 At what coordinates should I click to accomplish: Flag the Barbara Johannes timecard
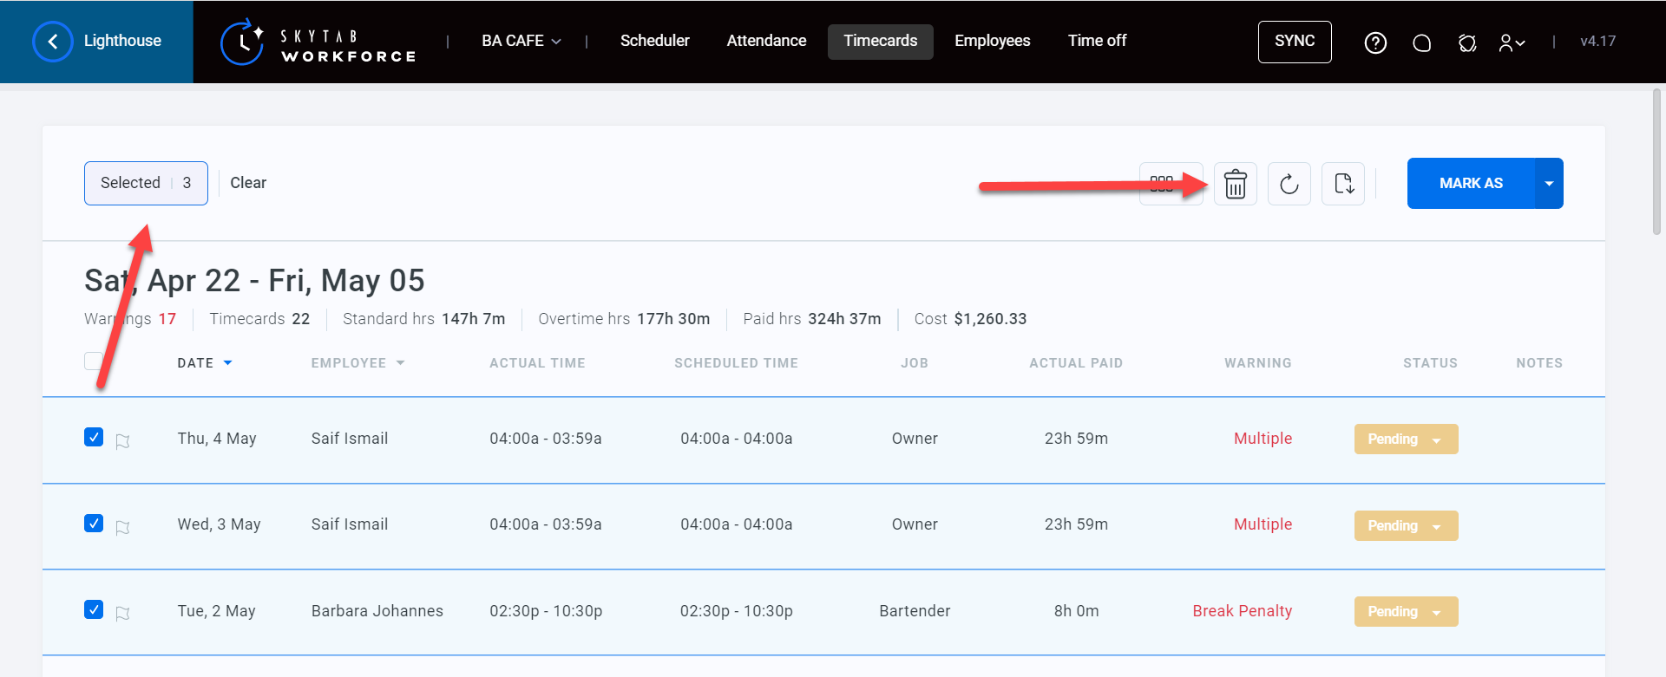click(x=123, y=614)
